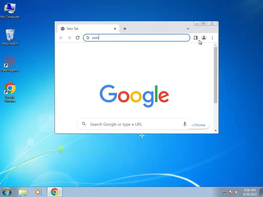Viewport: 263px width, 197px height.
Task: Open Action Center flag icon
Action: tap(231, 192)
